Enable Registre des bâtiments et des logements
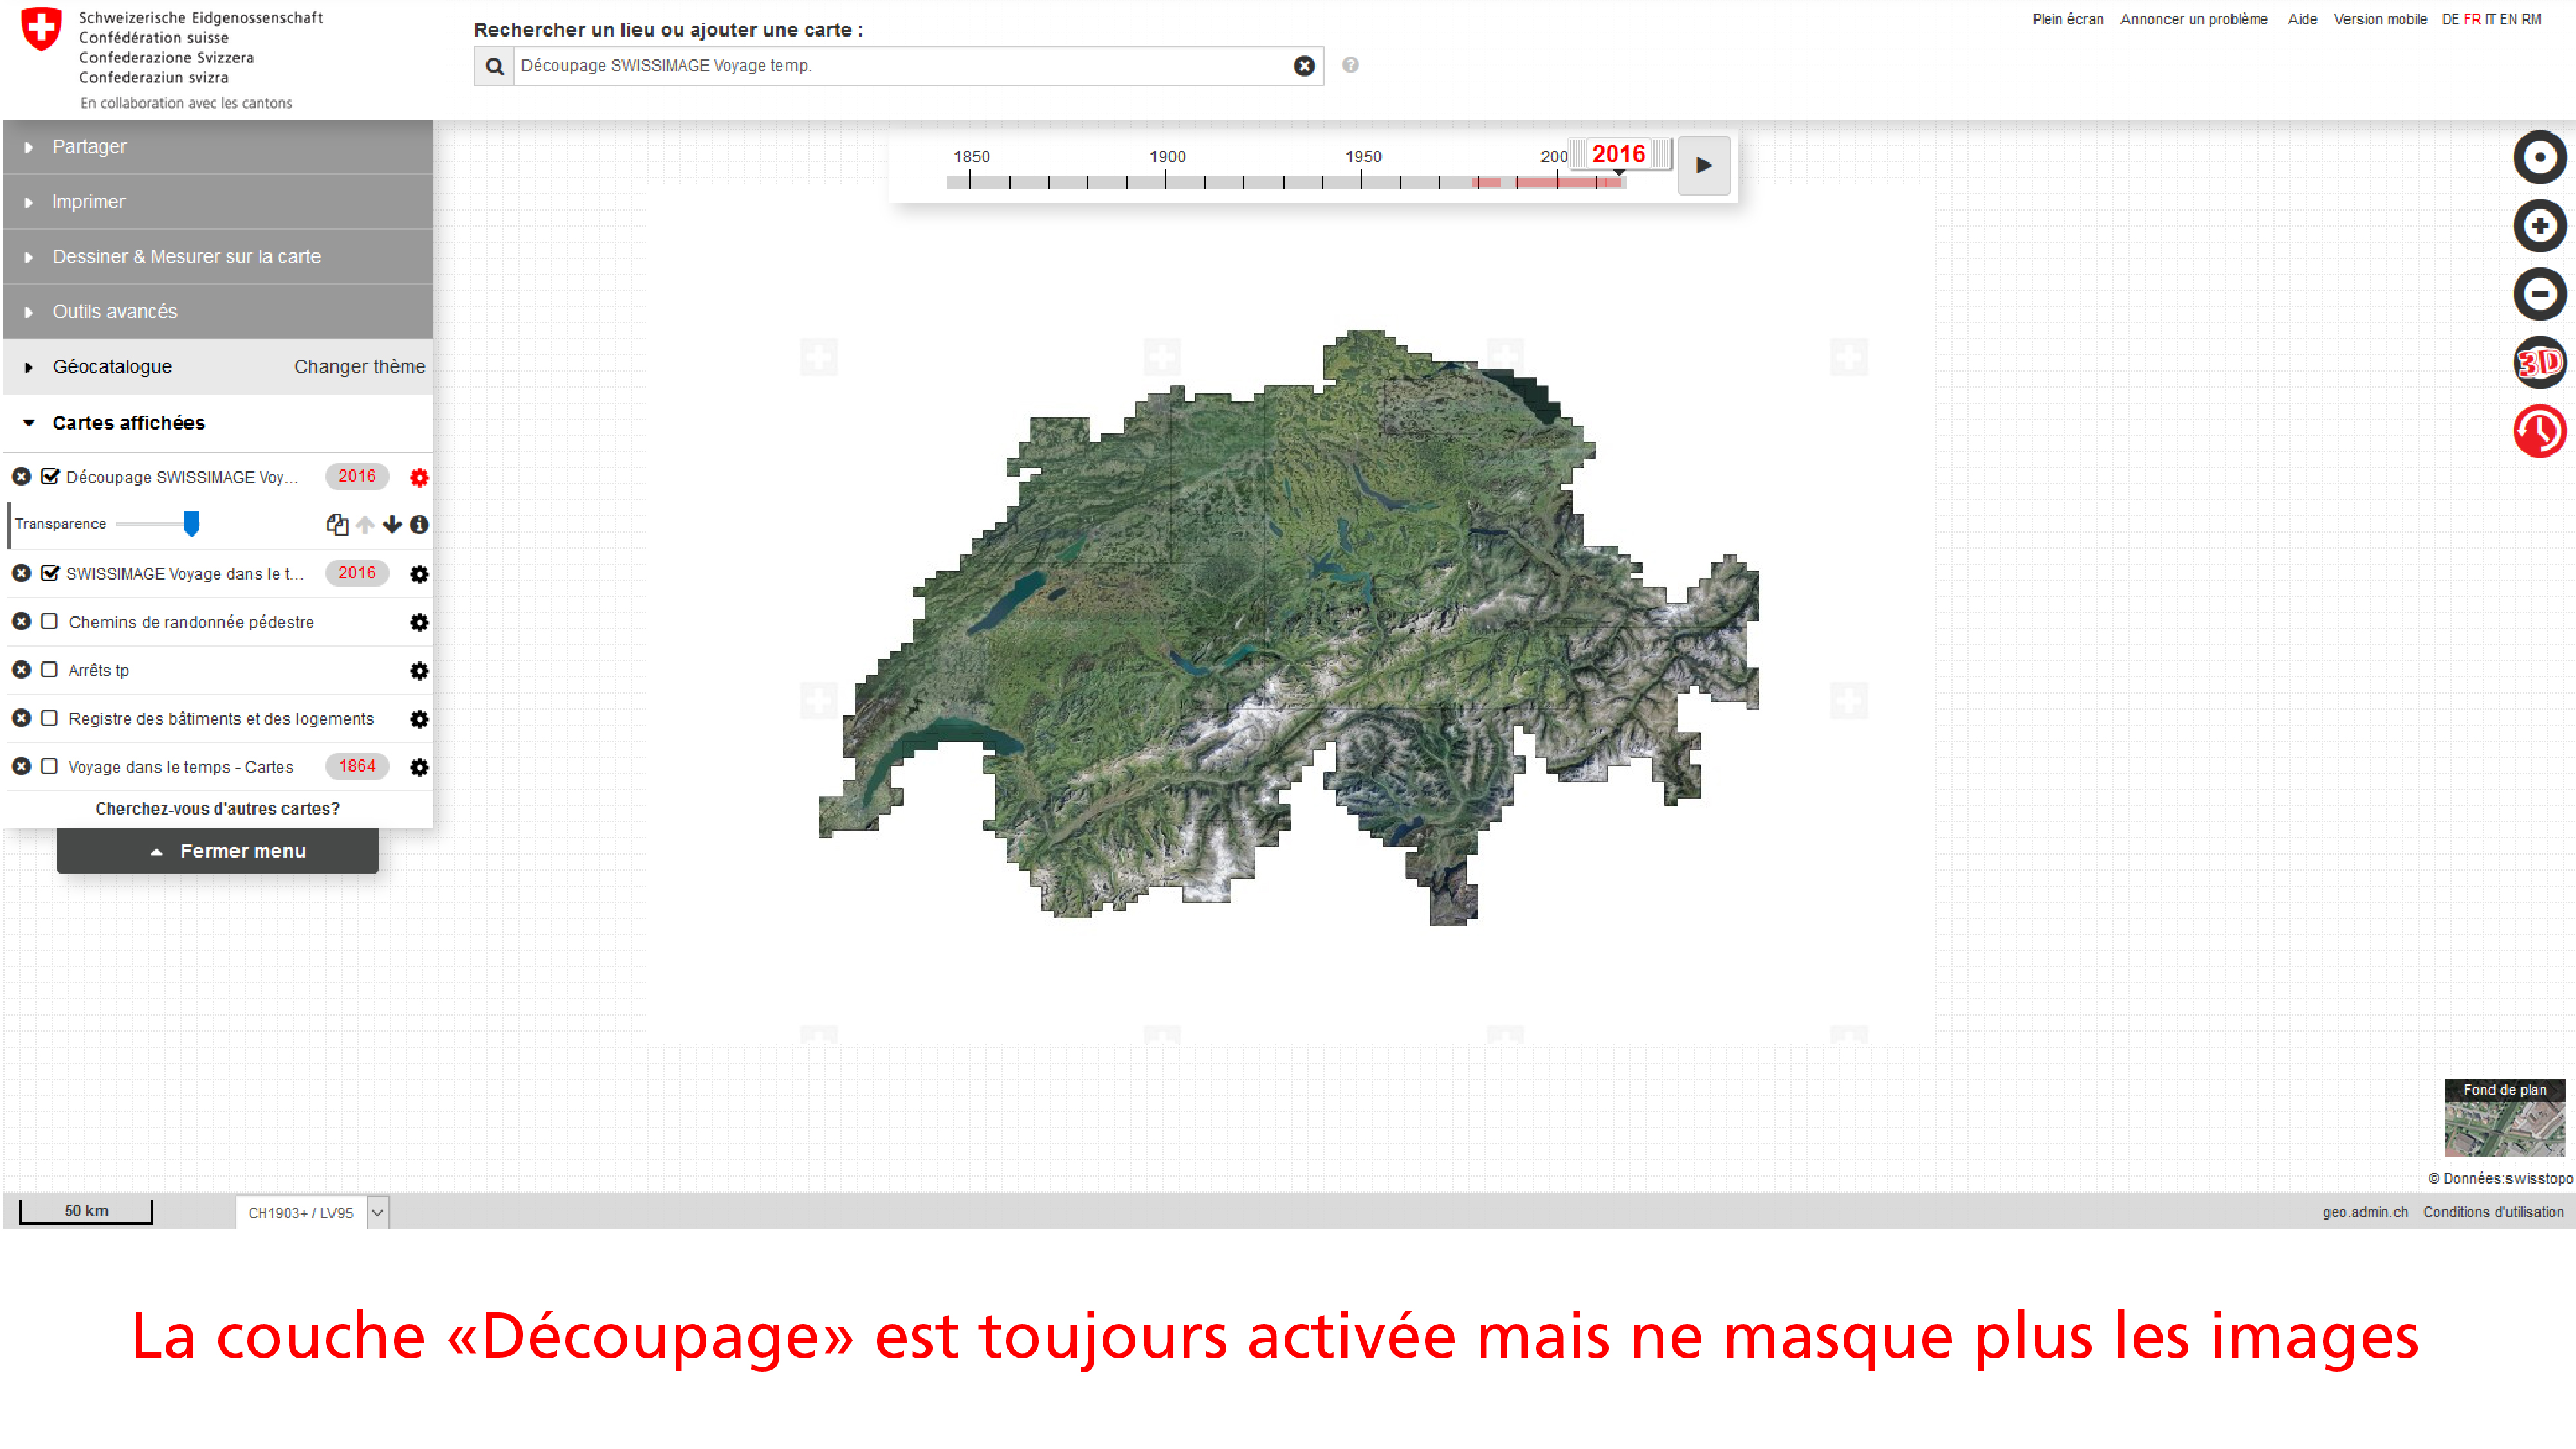The image size is (2576, 1449). click(x=49, y=718)
